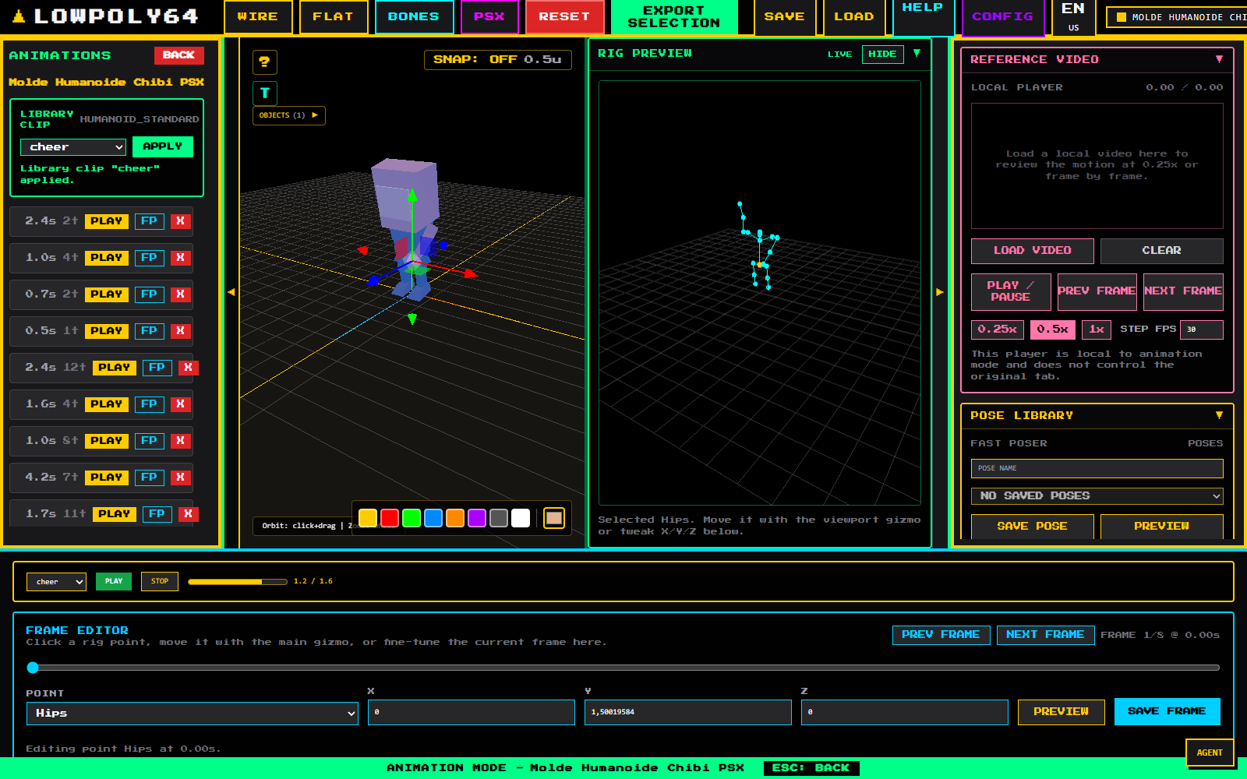The width and height of the screenshot is (1247, 779).
Task: Toggle WIRE display mode
Action: (x=258, y=16)
